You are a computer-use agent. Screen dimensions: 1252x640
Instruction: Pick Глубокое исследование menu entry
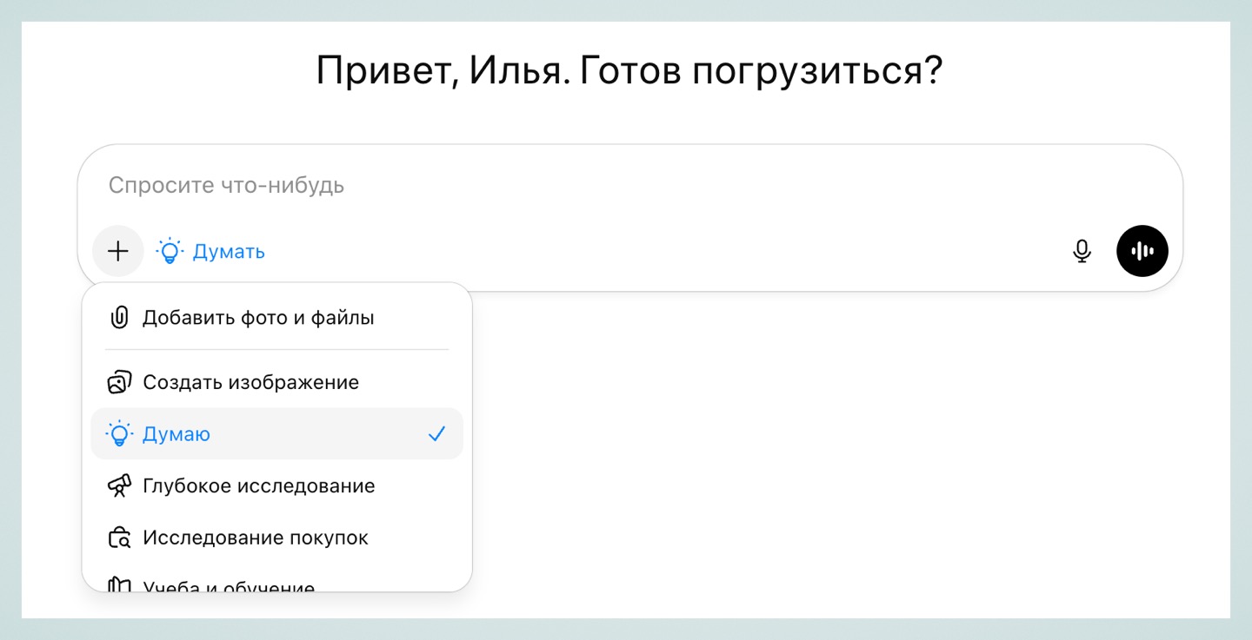click(258, 486)
